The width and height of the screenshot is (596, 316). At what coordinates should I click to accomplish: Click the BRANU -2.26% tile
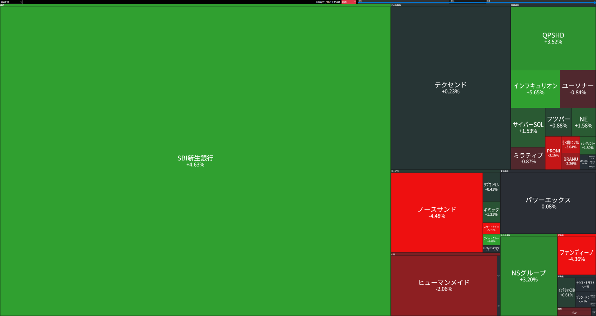(x=571, y=161)
